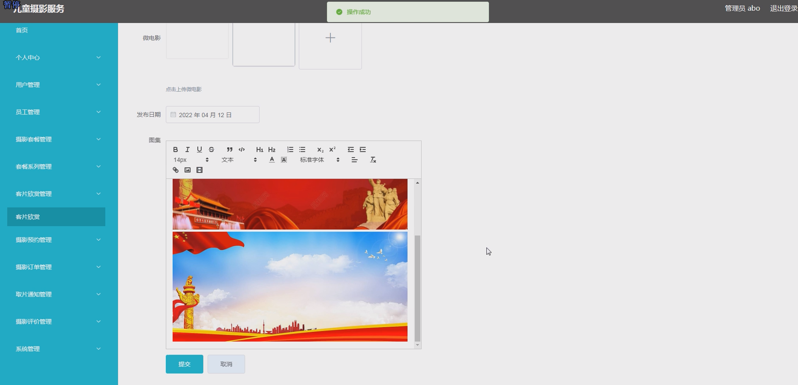Click the editor scrollbar up arrow

coord(417,183)
